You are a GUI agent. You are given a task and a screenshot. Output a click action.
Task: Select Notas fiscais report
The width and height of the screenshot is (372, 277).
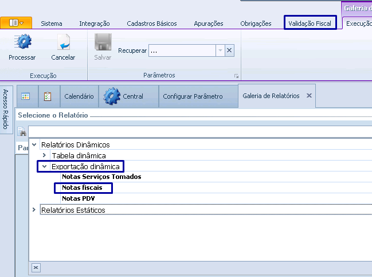[82, 188]
